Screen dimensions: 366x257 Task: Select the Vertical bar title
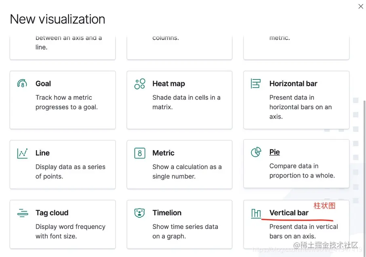289,213
